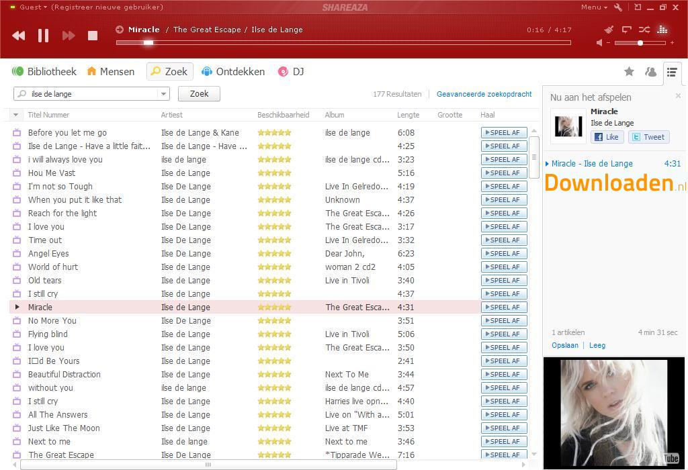Screen dimensions: 688x470
Task: Like Miracle on Facebook
Action: coord(607,137)
